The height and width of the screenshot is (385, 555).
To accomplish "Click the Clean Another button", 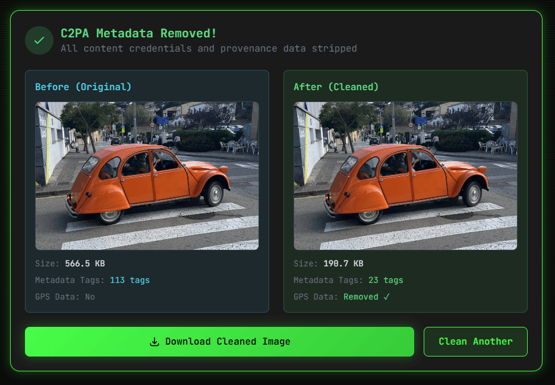I will point(475,341).
